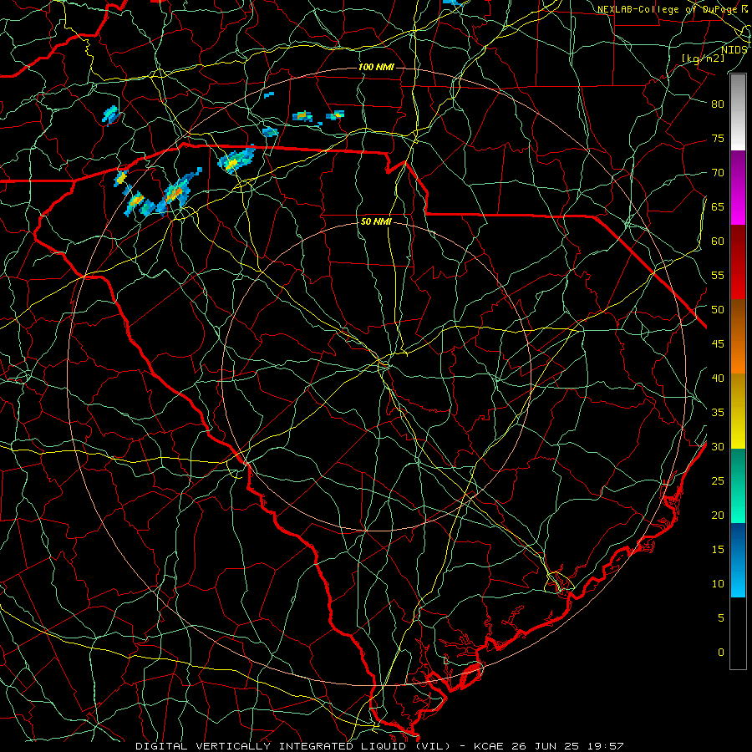Click the scale value "60"

point(718,241)
